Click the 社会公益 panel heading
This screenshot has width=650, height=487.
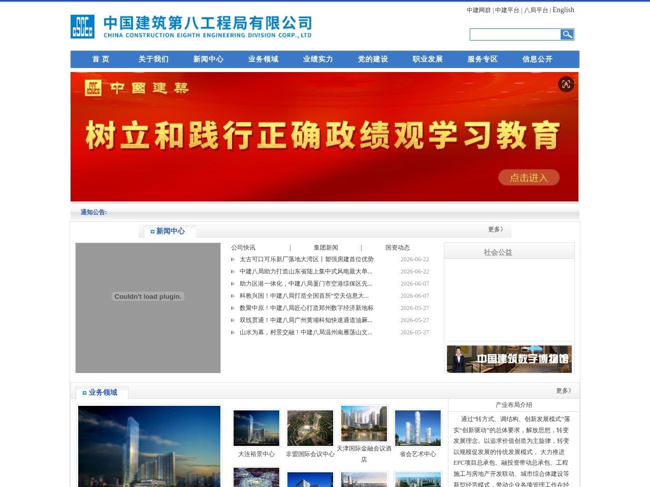(x=498, y=252)
